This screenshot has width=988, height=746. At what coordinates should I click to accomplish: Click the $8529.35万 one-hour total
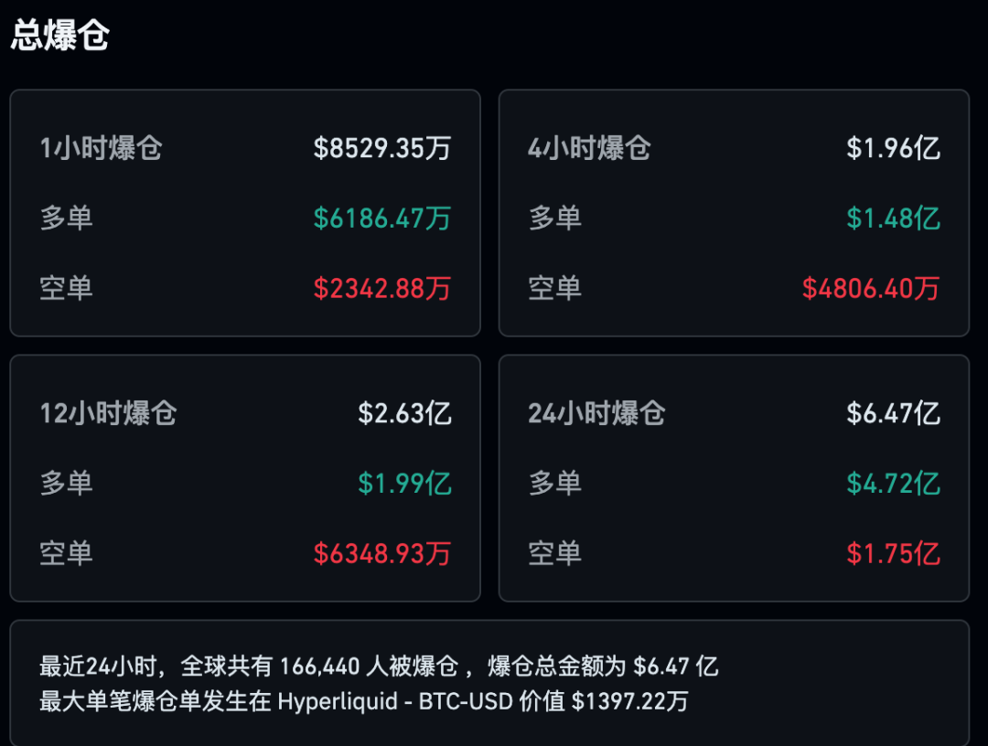382,148
